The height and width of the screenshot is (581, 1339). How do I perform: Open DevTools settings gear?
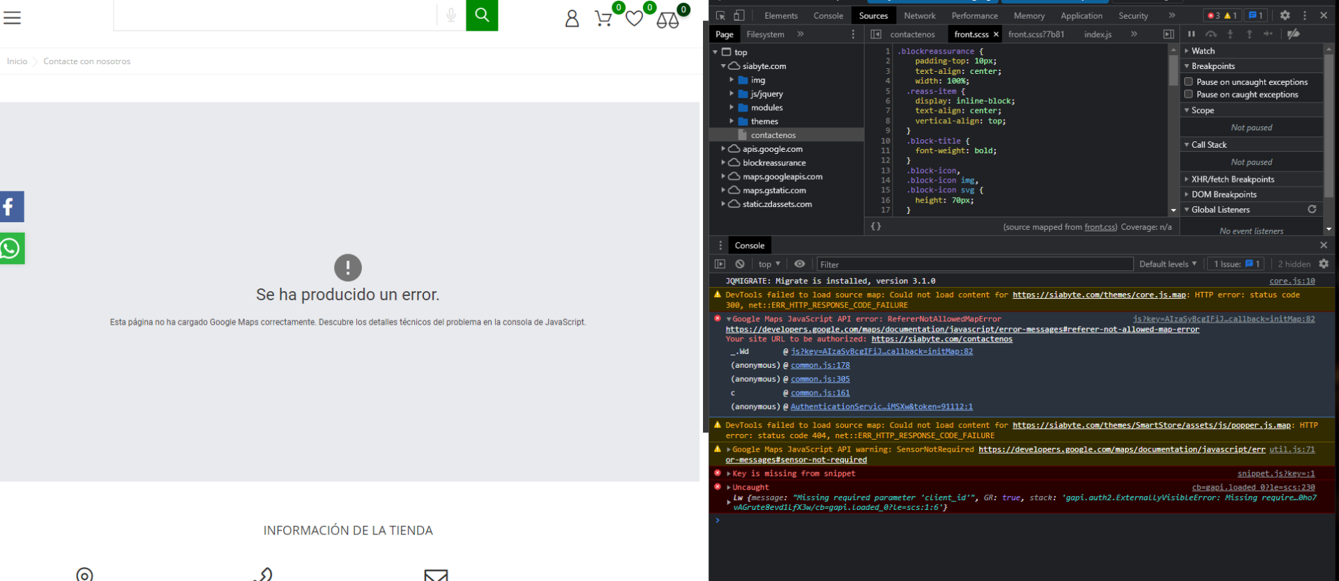pyautogui.click(x=1285, y=15)
